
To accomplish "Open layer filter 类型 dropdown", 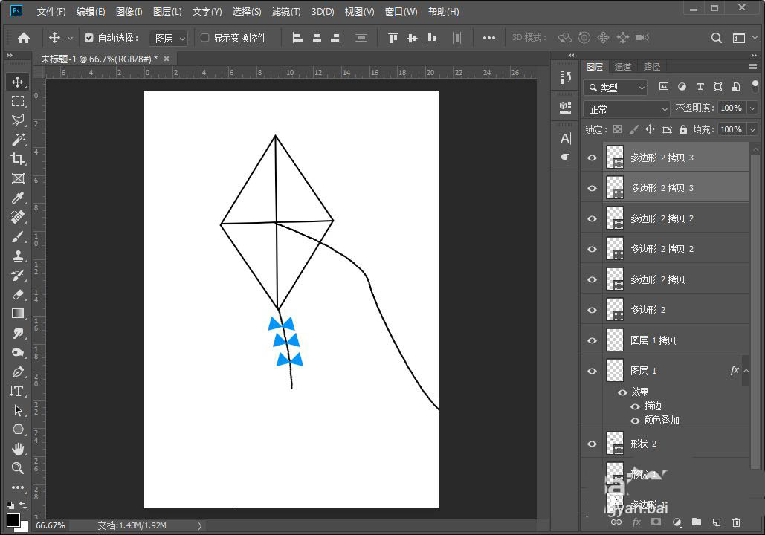I will [616, 87].
